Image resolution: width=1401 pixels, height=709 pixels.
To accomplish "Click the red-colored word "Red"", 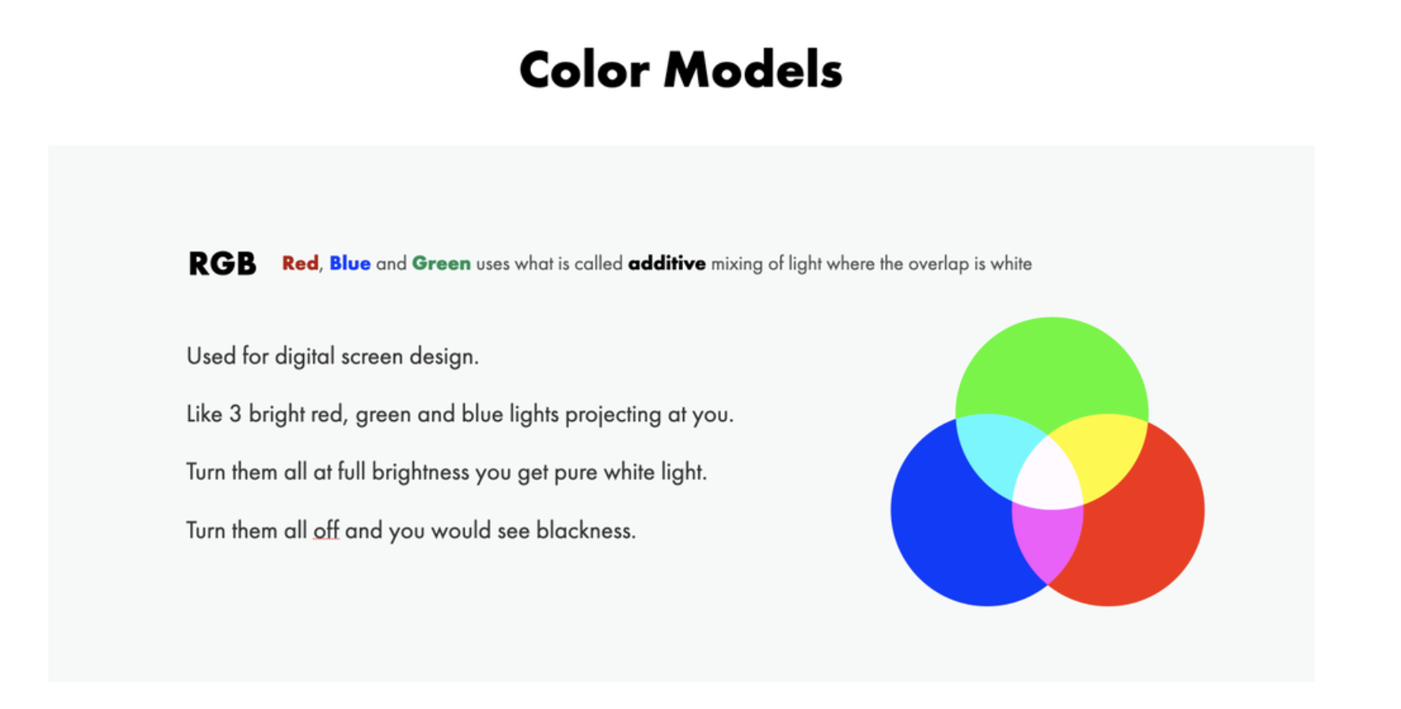I will pos(300,264).
